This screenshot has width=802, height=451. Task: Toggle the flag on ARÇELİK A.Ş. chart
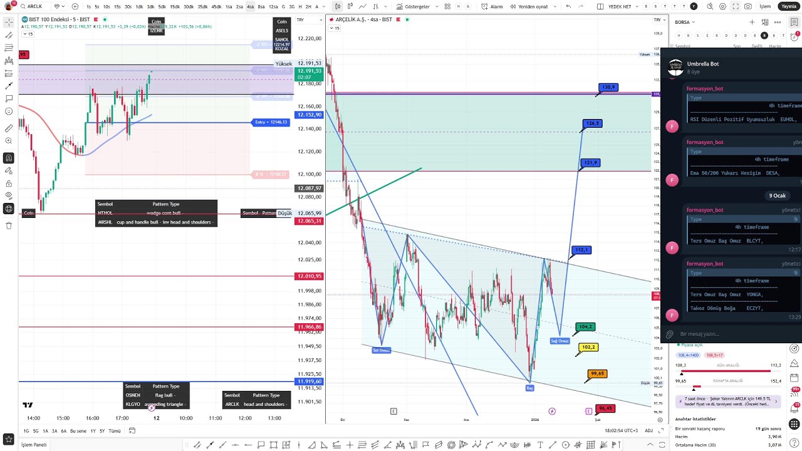pos(399,19)
